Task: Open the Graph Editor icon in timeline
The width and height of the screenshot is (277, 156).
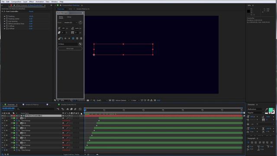Action: pyautogui.click(x=80, y=109)
